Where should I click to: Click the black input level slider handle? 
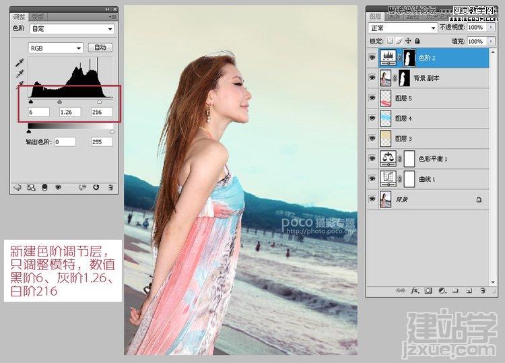[30, 102]
